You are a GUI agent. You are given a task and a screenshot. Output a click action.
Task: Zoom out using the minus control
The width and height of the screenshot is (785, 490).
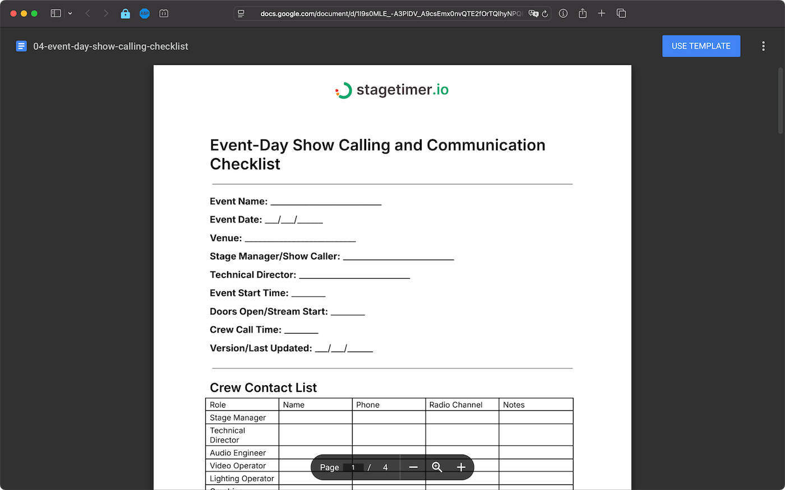click(x=413, y=466)
